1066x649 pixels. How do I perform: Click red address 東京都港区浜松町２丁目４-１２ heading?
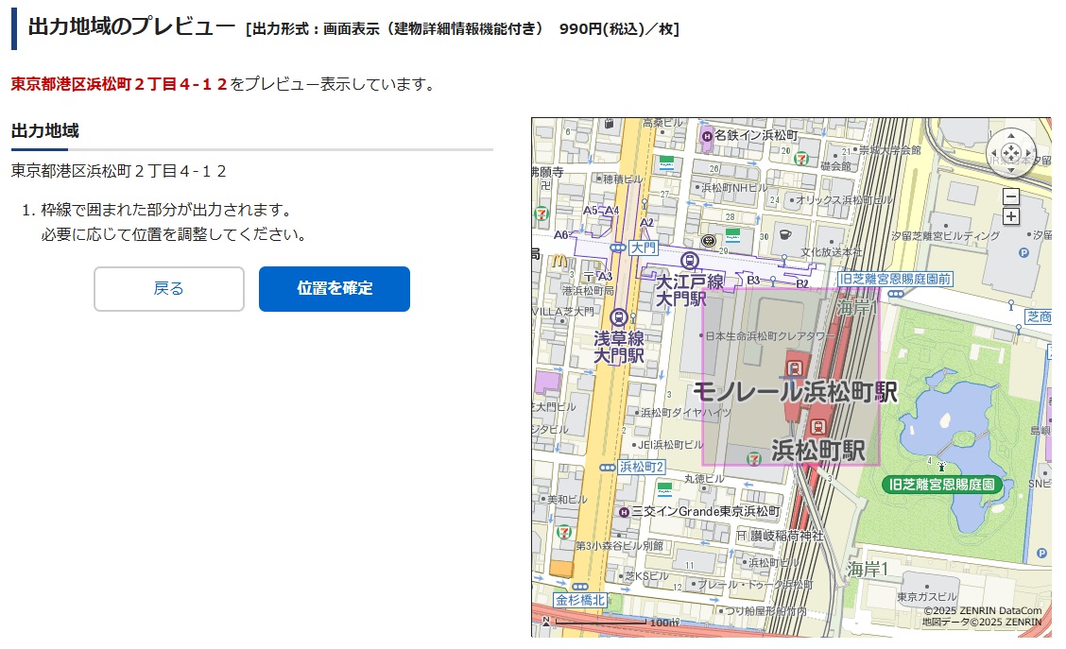pyautogui.click(x=119, y=84)
